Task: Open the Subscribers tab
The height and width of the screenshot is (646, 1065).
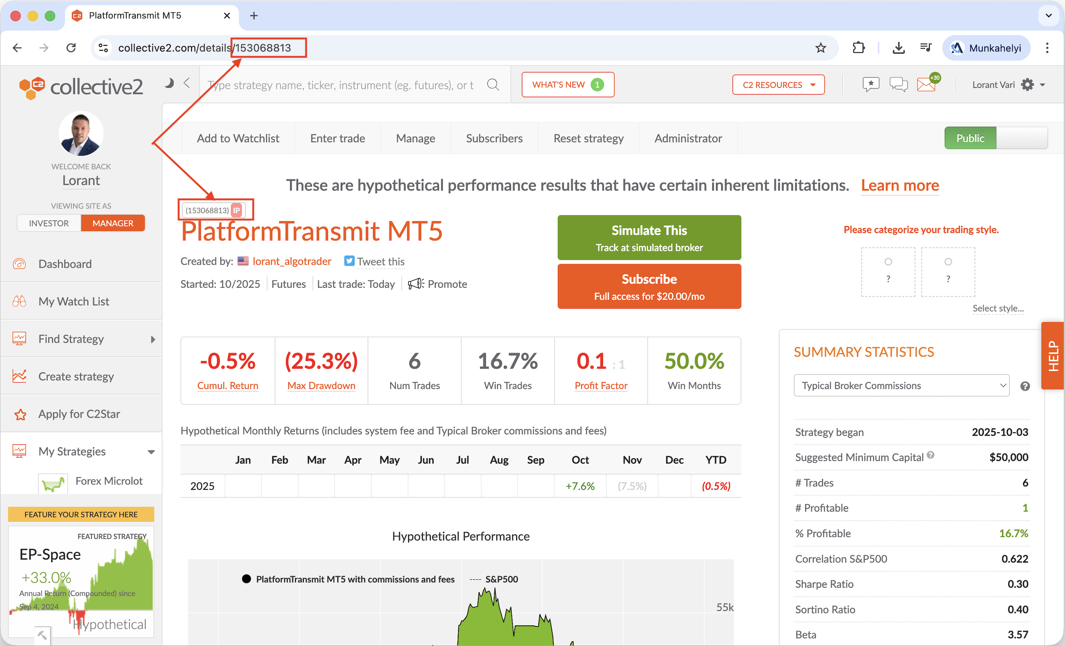Action: 494,138
